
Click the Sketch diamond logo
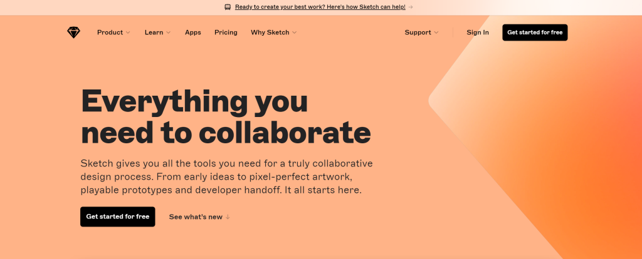pos(74,33)
